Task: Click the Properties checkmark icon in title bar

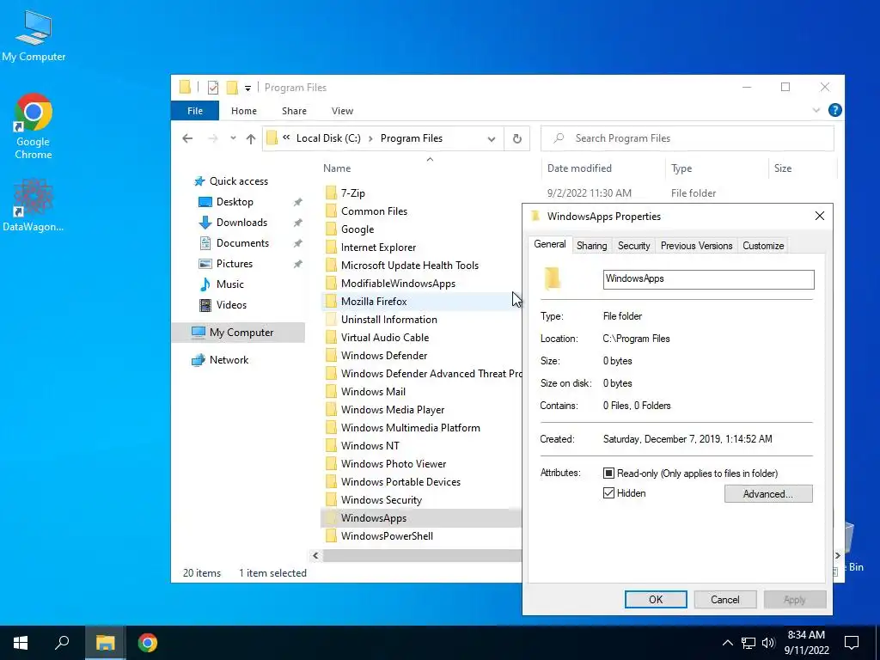Action: tap(213, 88)
